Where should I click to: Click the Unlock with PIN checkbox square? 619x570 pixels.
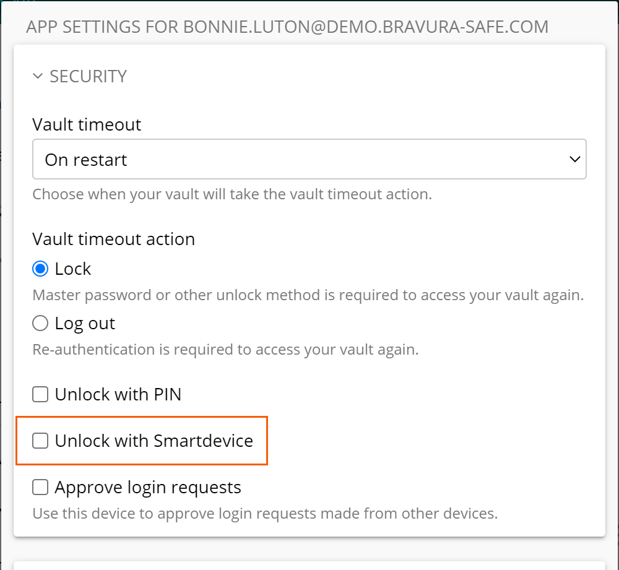(x=40, y=394)
